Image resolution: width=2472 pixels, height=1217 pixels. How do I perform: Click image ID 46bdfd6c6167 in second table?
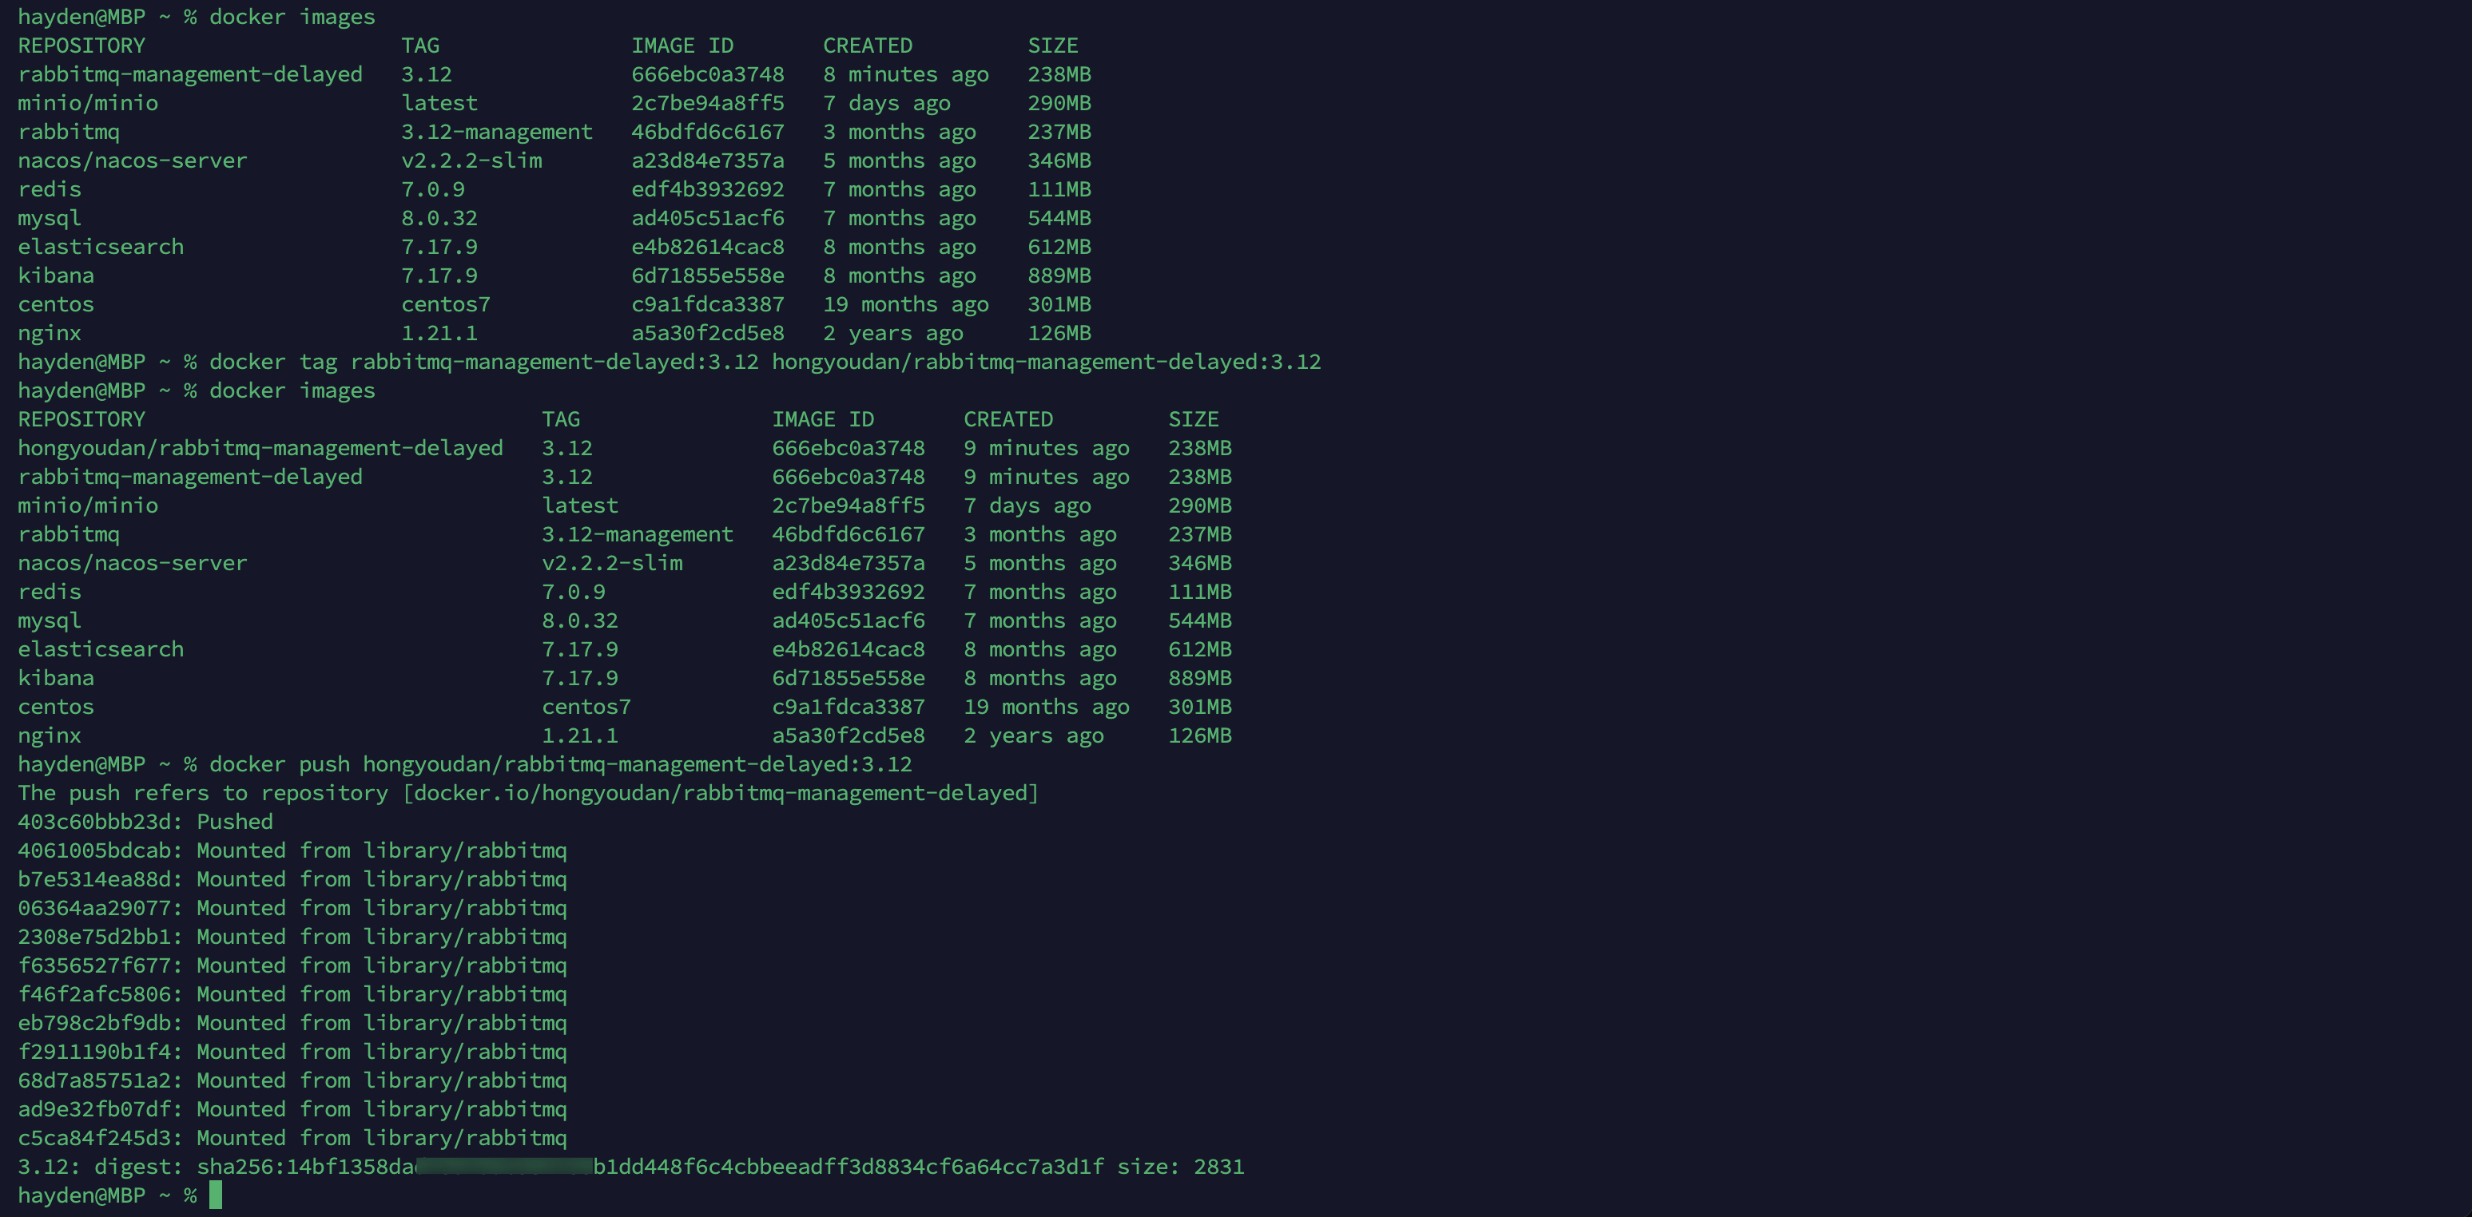coord(848,534)
